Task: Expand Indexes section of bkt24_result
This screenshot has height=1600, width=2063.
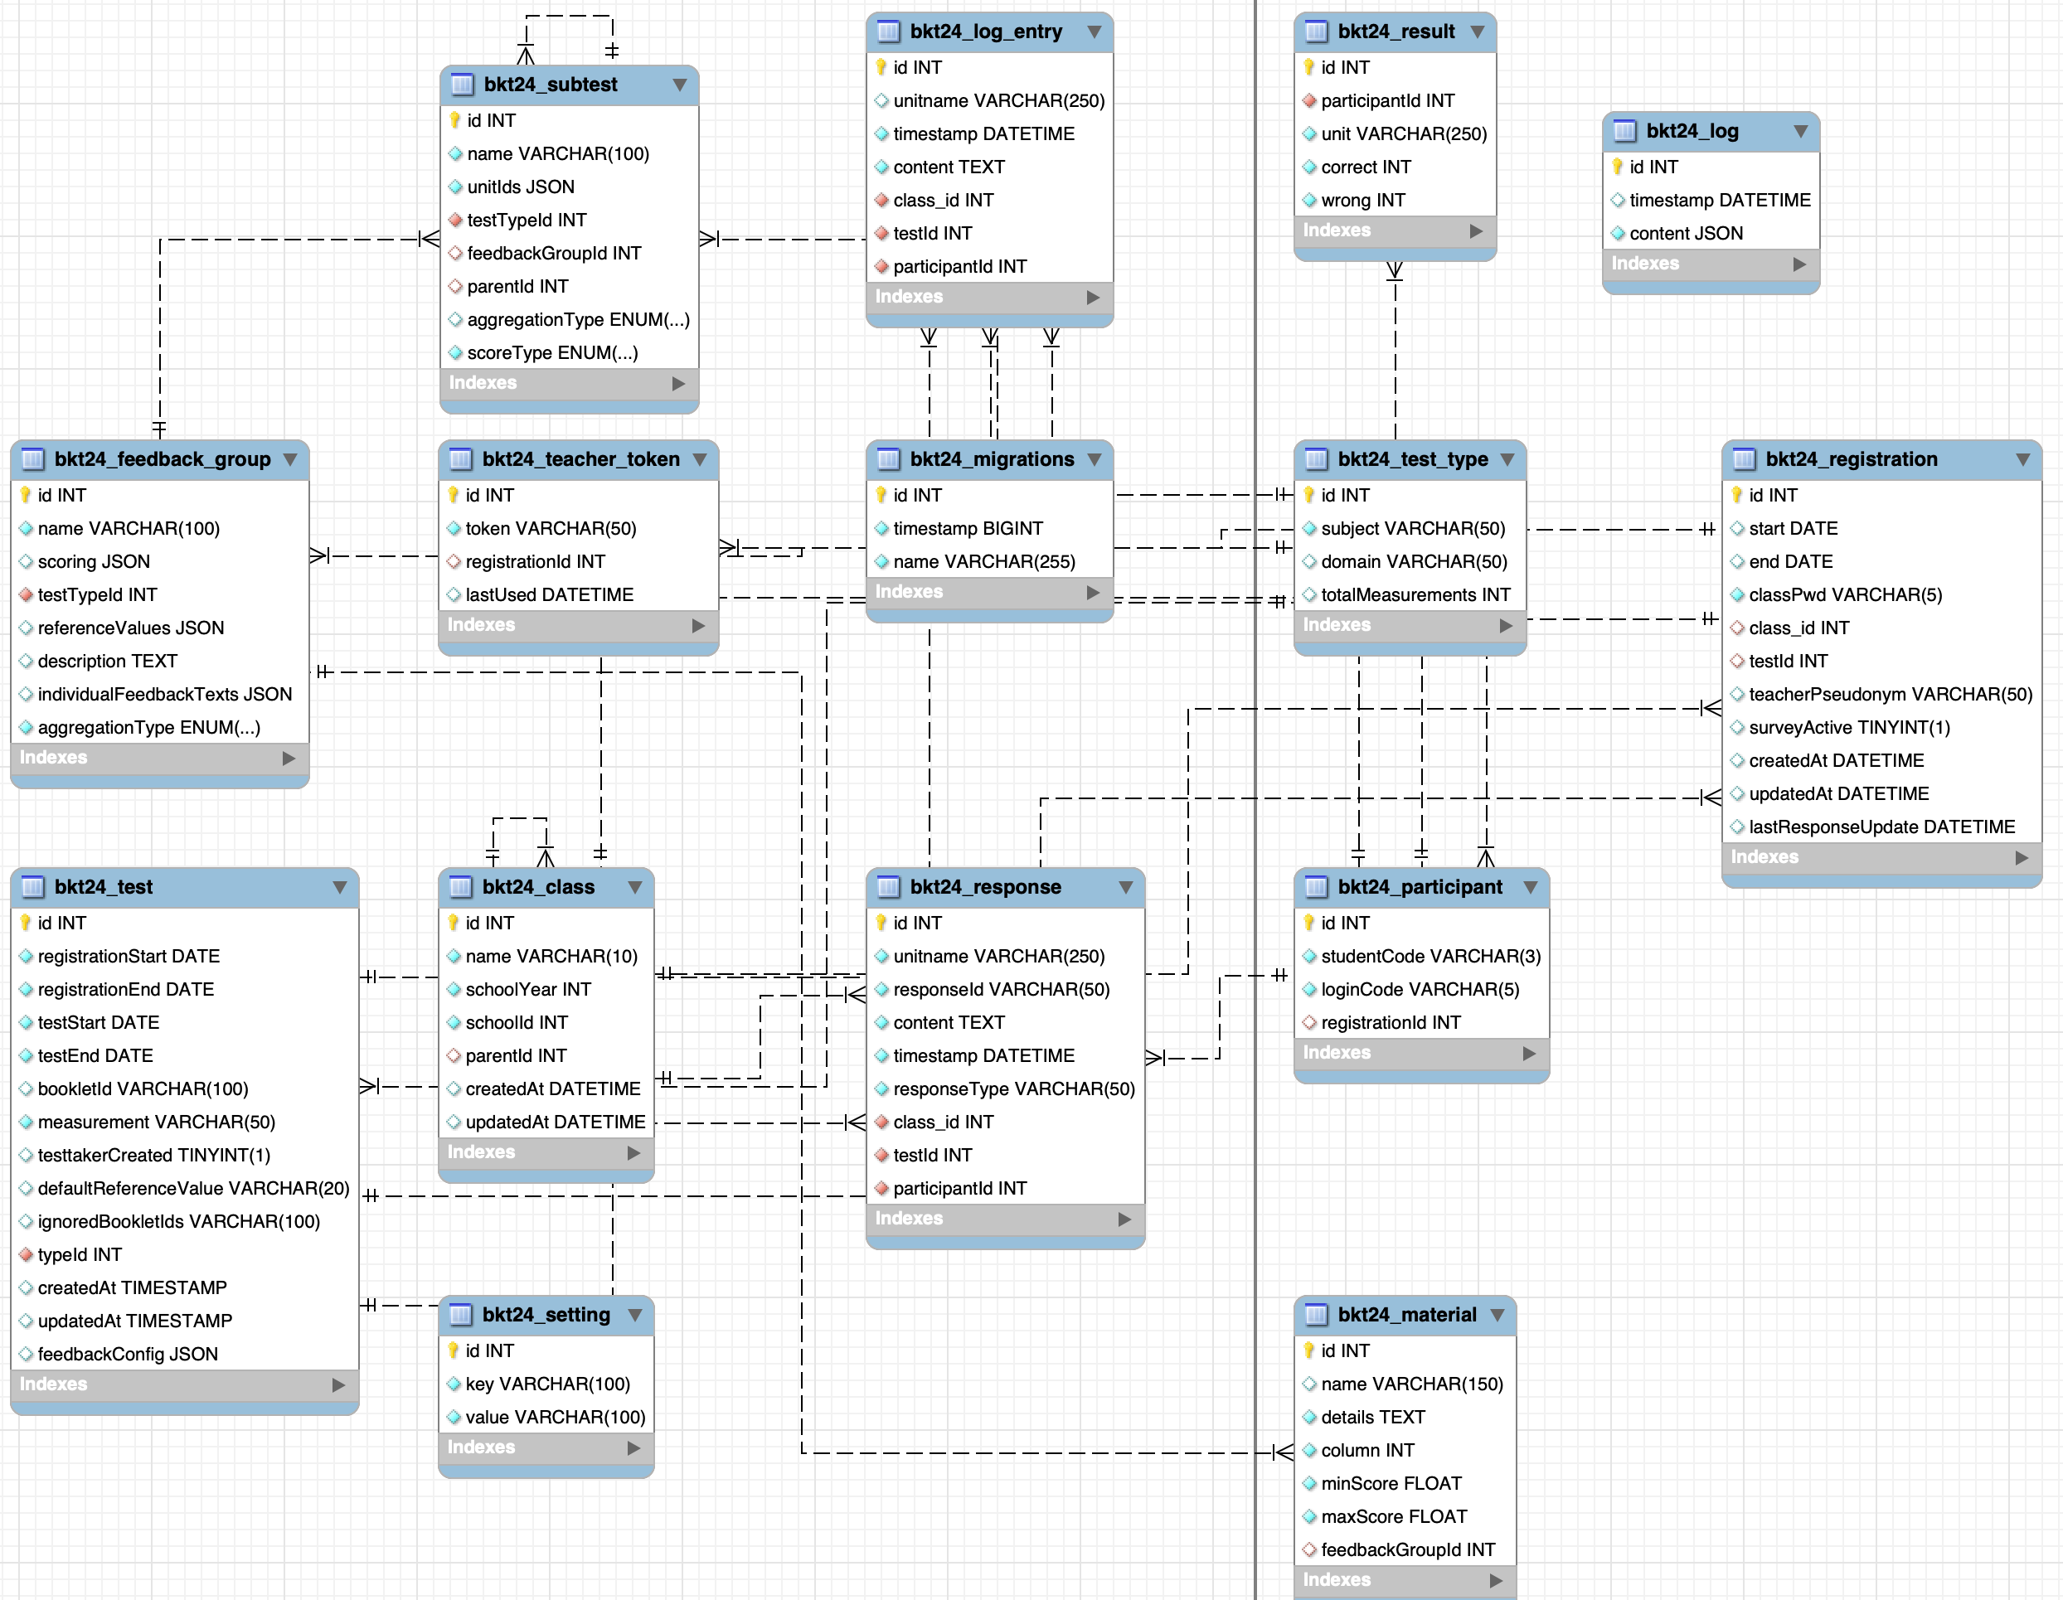Action: (1477, 231)
